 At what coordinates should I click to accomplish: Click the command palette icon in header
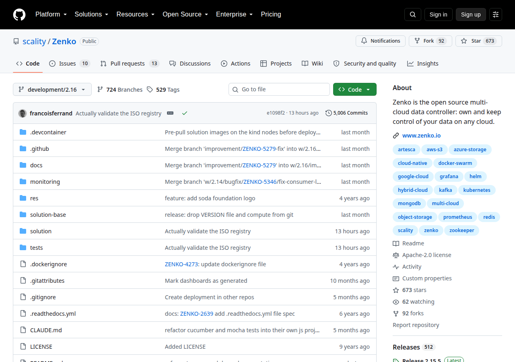(496, 14)
